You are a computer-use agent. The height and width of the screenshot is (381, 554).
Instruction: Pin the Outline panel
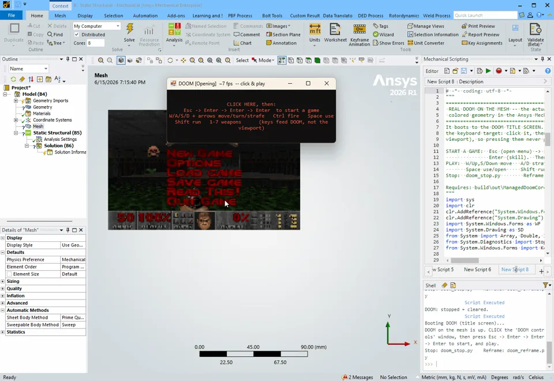pyautogui.click(x=68, y=59)
